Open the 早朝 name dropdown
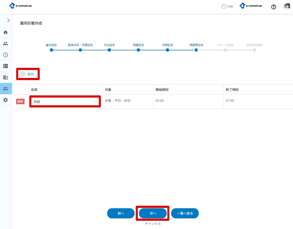The width and height of the screenshot is (293, 229). coord(65,101)
